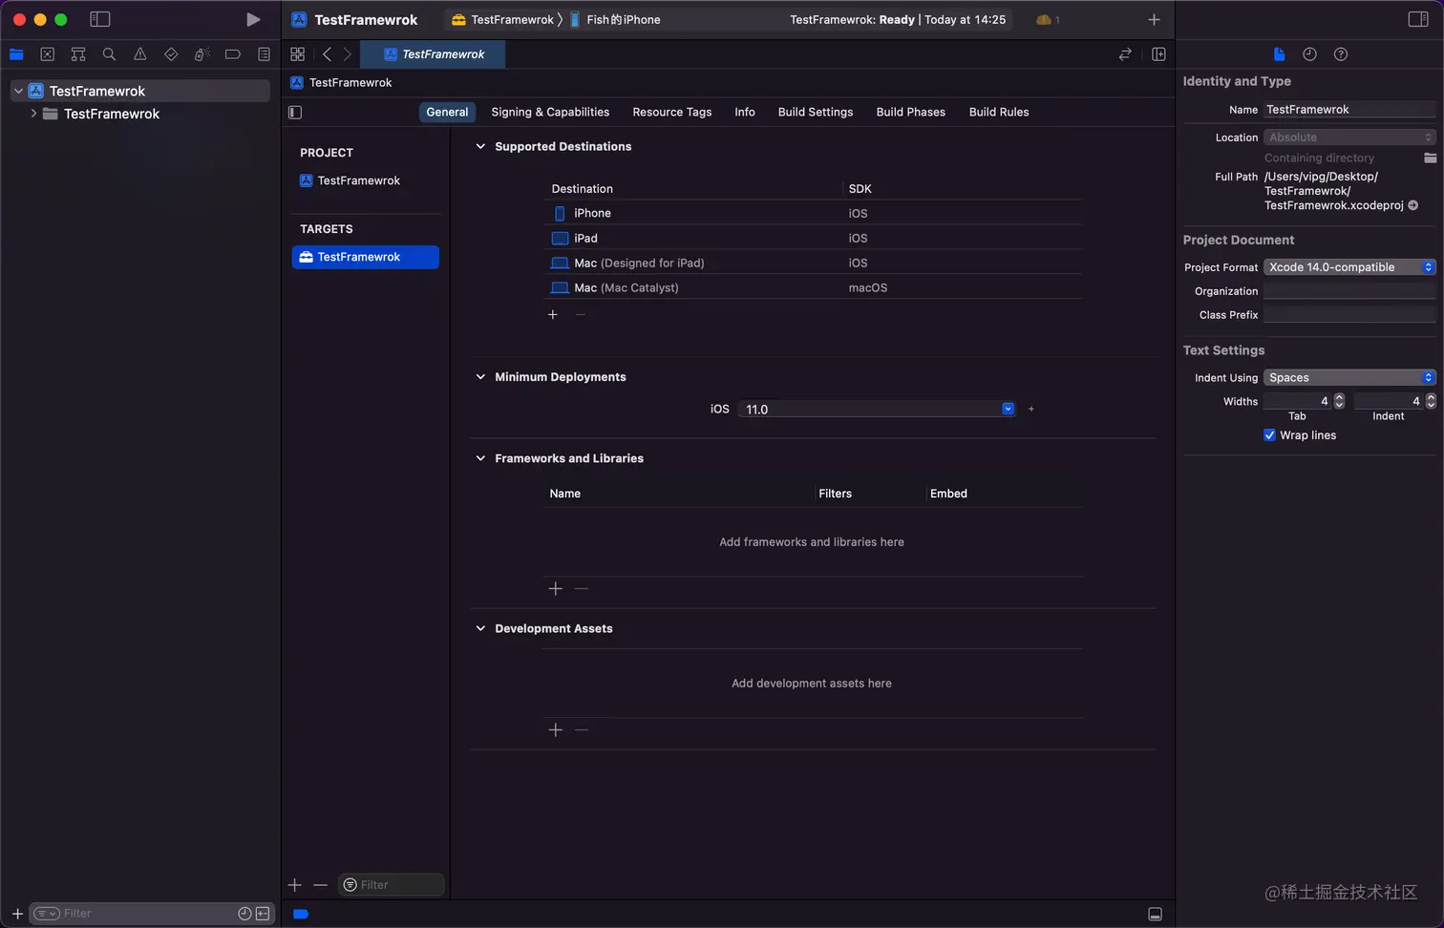Add a minimum deployment platform
Image resolution: width=1444 pixels, height=928 pixels.
tap(1031, 409)
